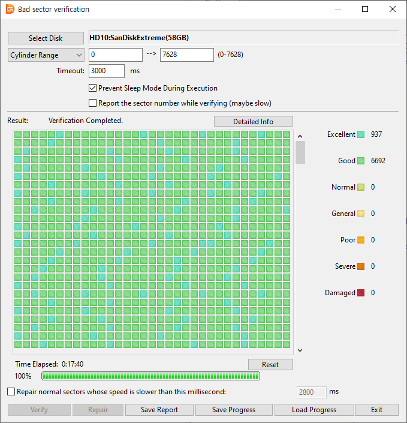Click the Severe legend color swatch
The image size is (407, 423).
[361, 266]
